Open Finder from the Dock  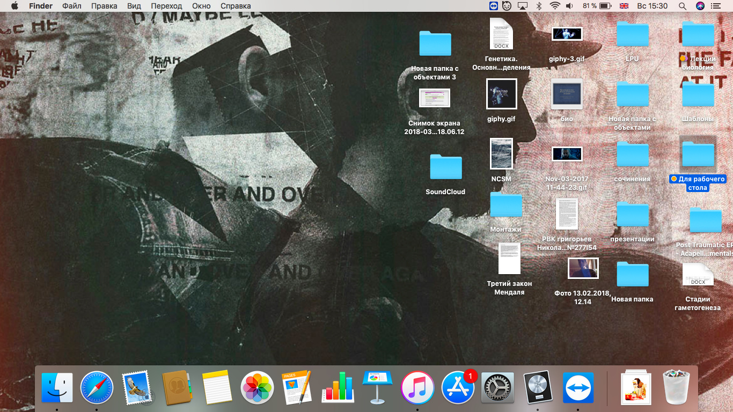click(x=57, y=388)
